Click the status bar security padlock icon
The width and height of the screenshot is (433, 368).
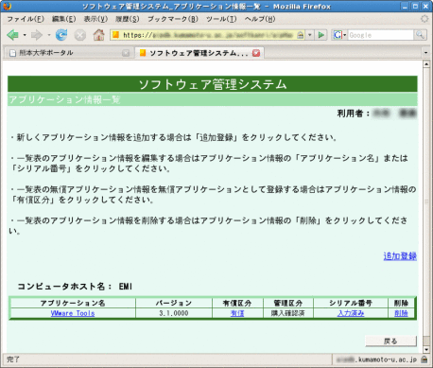click(424, 359)
